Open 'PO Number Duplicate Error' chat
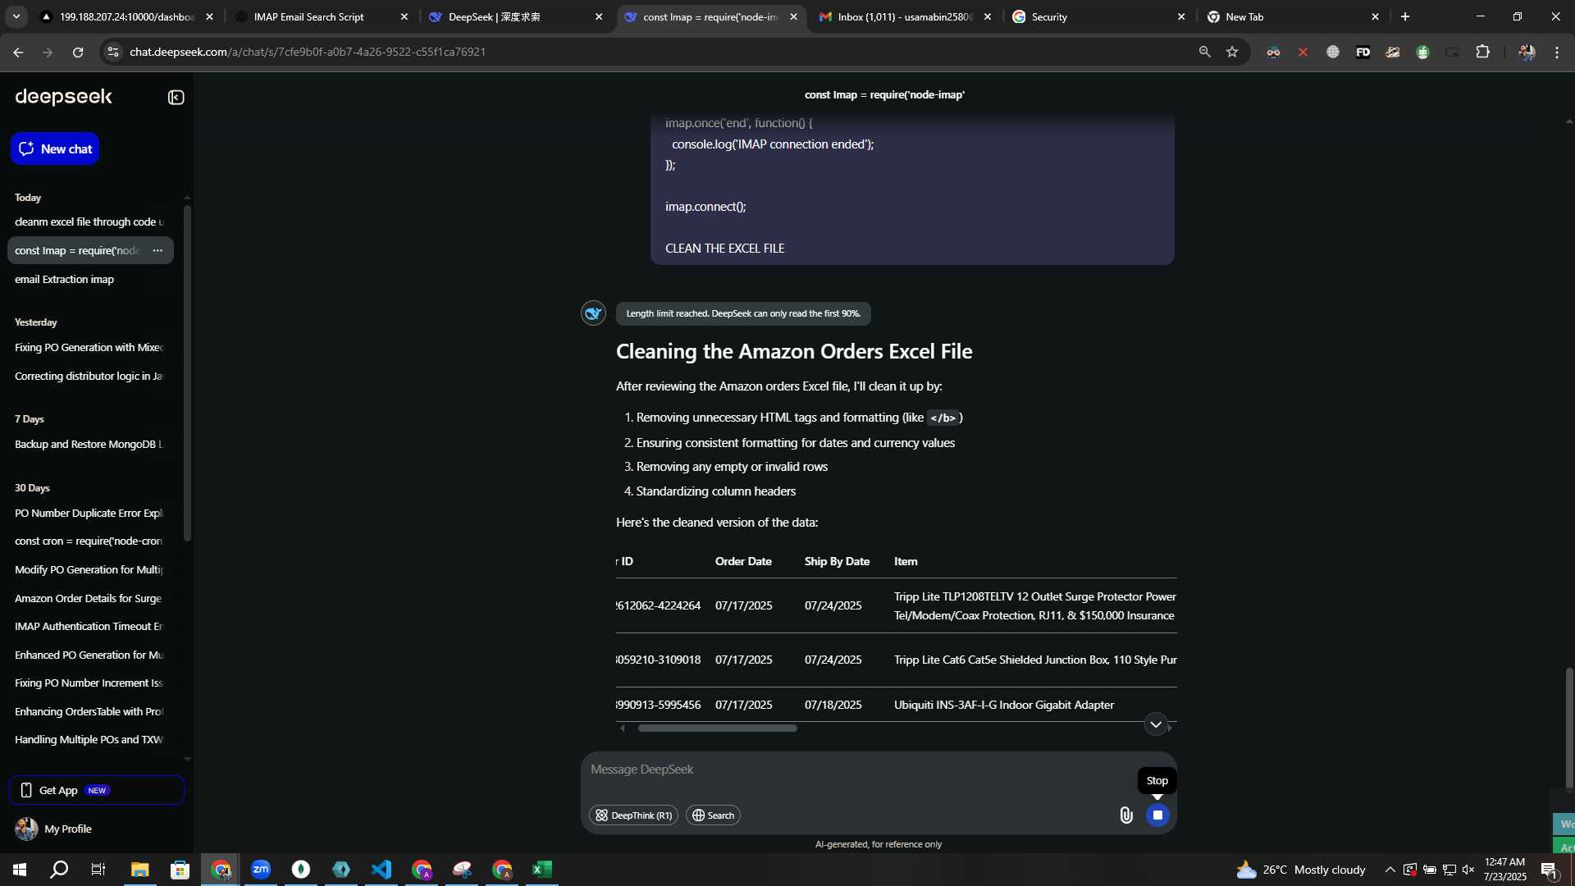Image resolution: width=1575 pixels, height=886 pixels. 89,513
